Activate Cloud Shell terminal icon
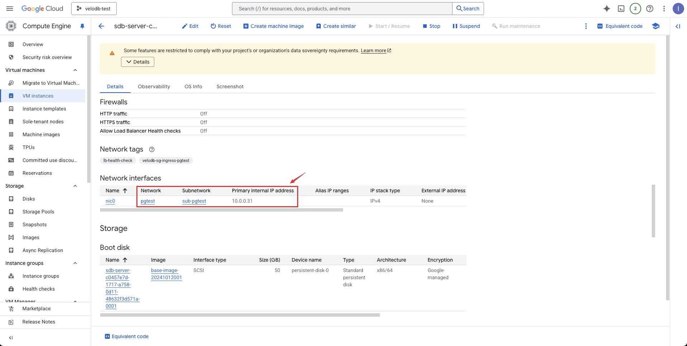The height and width of the screenshot is (346, 687). pos(621,9)
